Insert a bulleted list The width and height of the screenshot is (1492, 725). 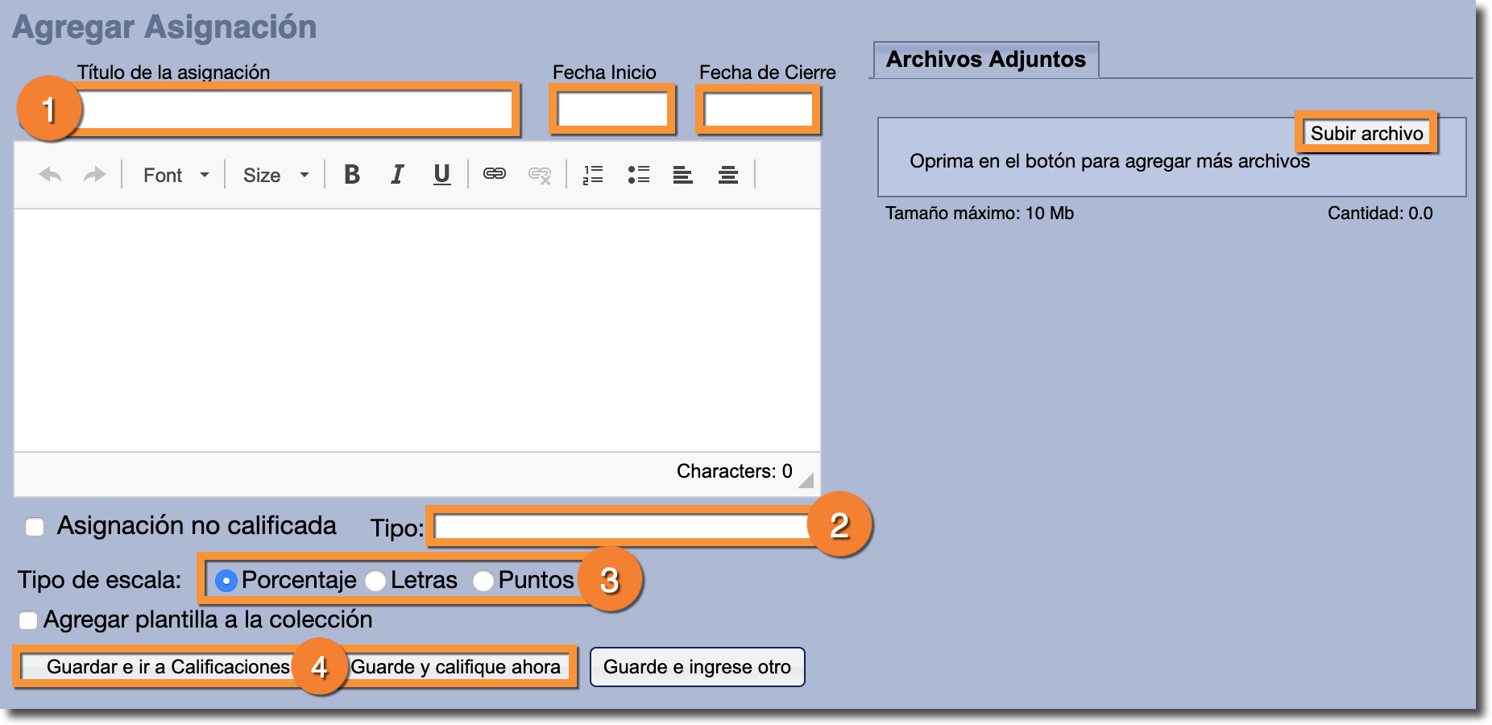point(639,175)
